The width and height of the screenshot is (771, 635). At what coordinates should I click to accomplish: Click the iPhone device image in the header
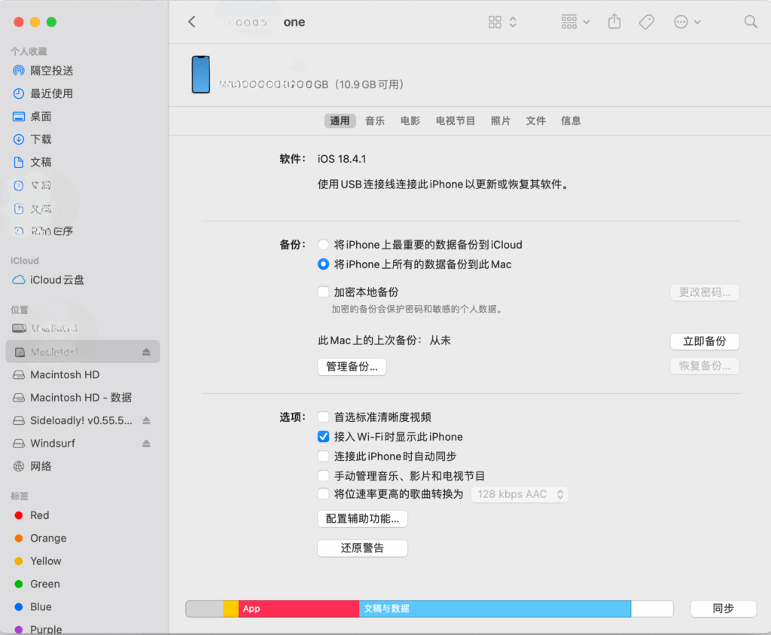[x=200, y=75]
